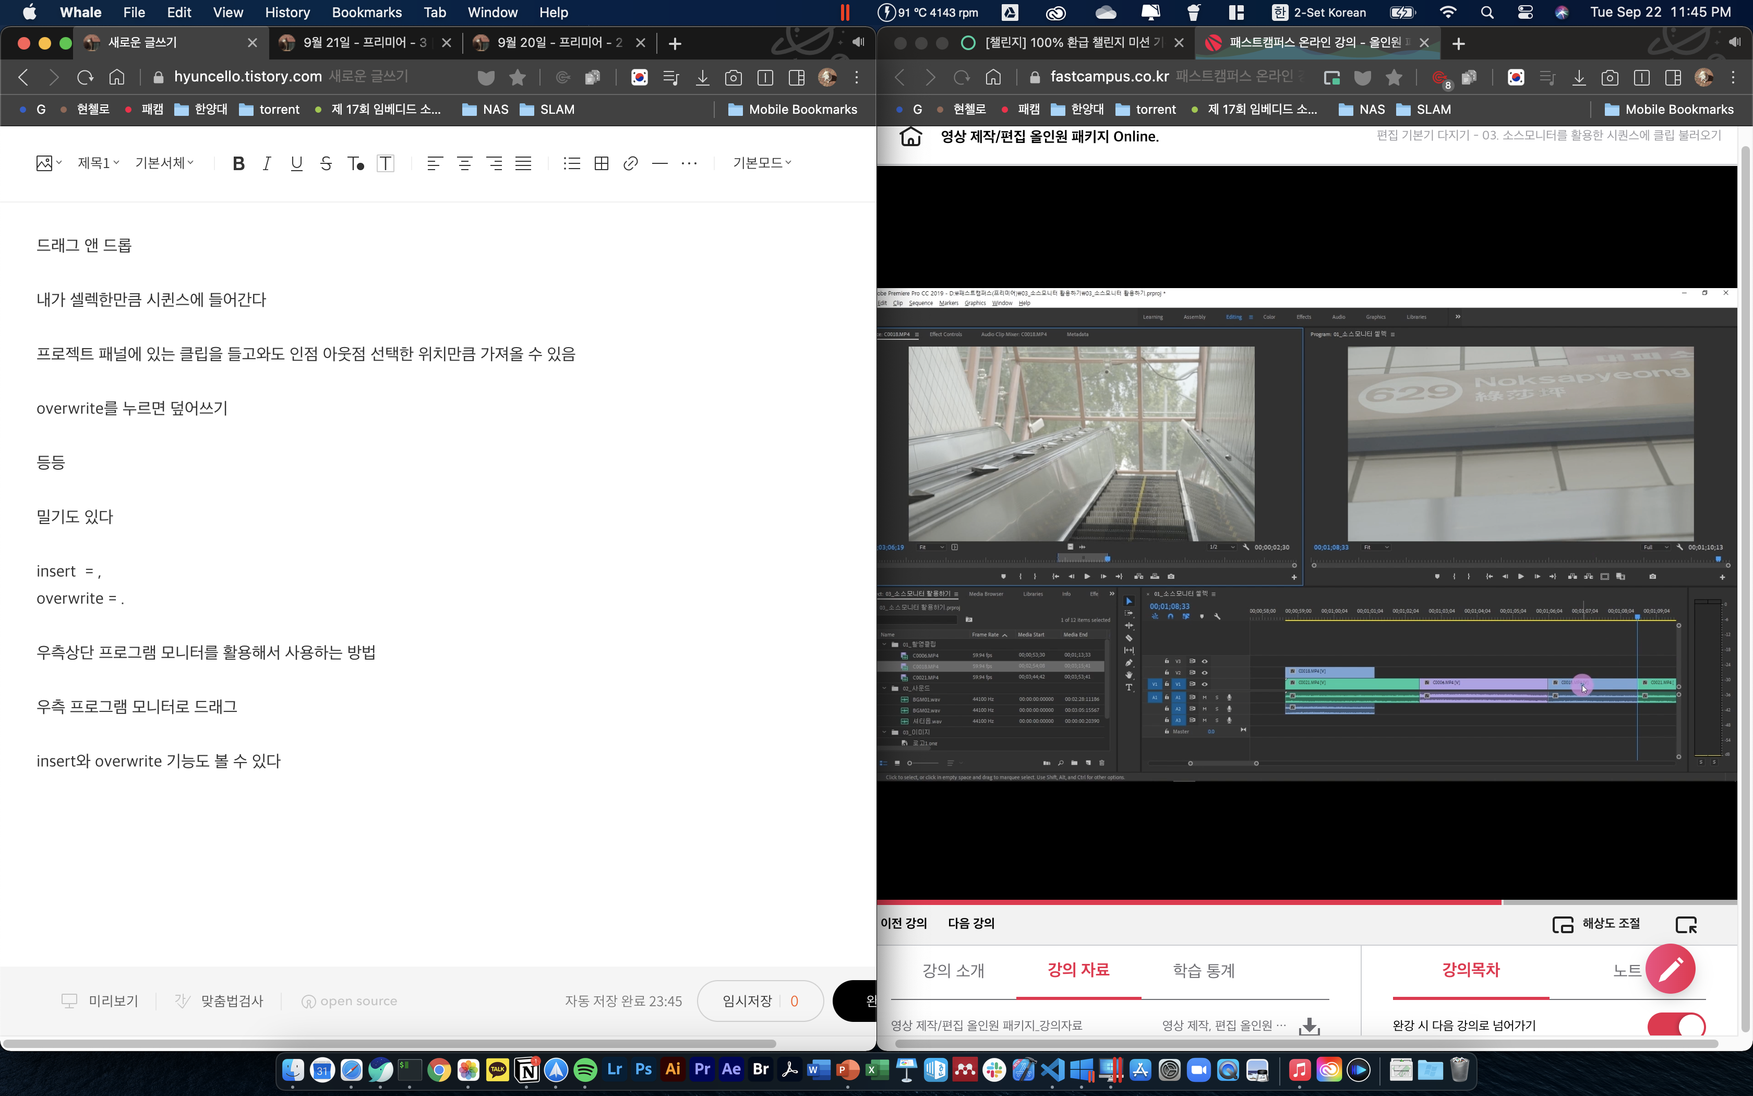Toggle 완강 시 다음 강의로 넘어가기 switch
1753x1096 pixels.
[1676, 1026]
